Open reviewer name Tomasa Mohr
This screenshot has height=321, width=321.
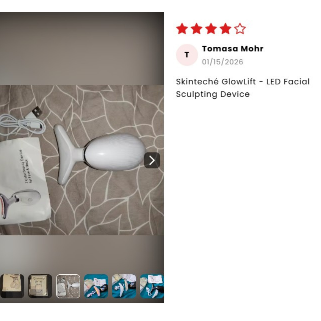232,49
